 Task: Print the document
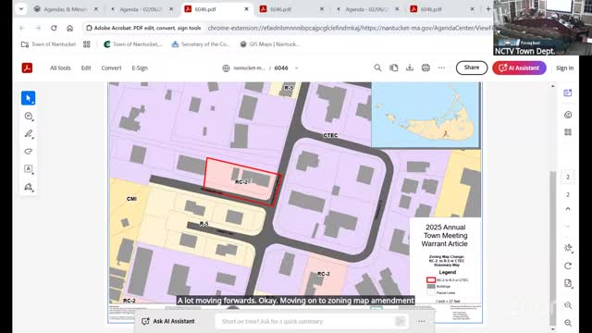425,68
